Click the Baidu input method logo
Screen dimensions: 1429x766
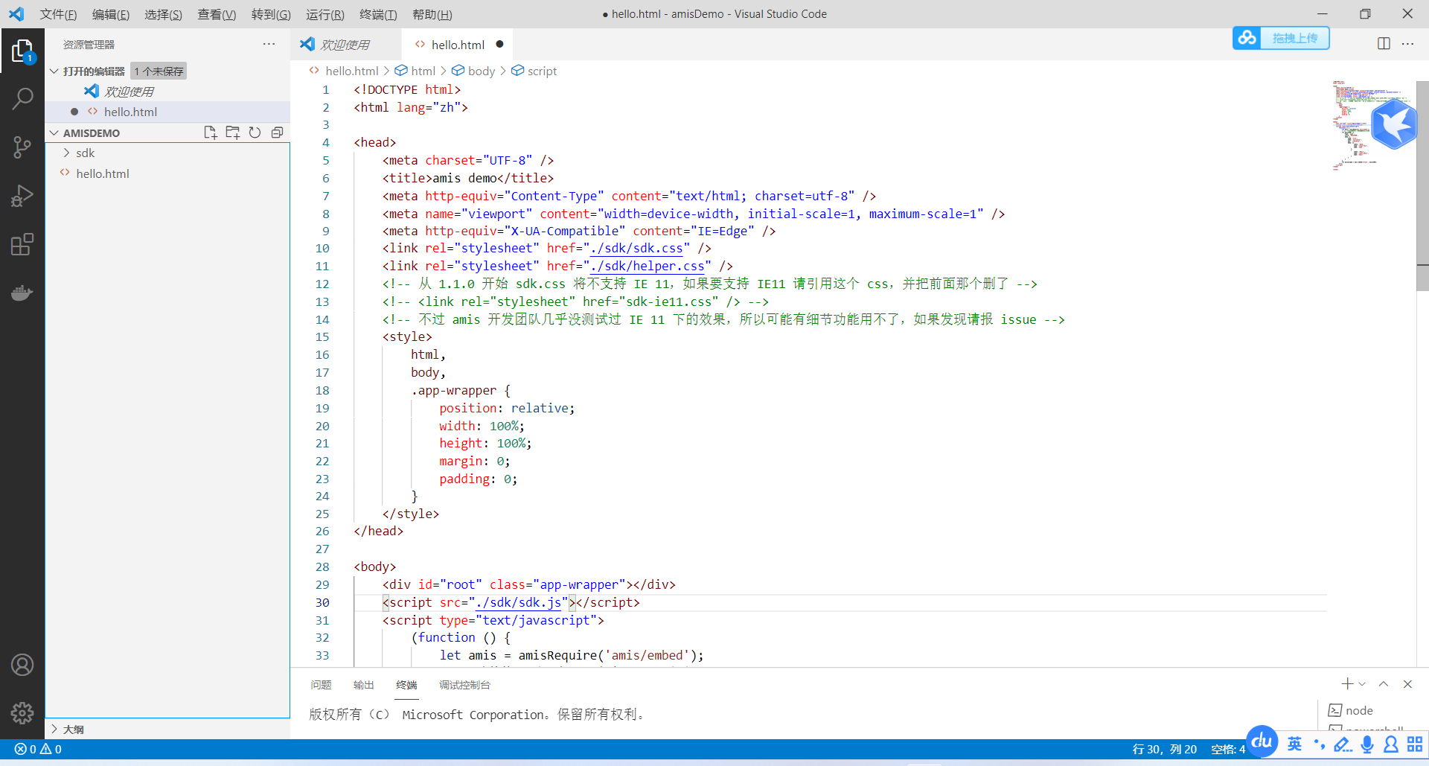(1262, 741)
